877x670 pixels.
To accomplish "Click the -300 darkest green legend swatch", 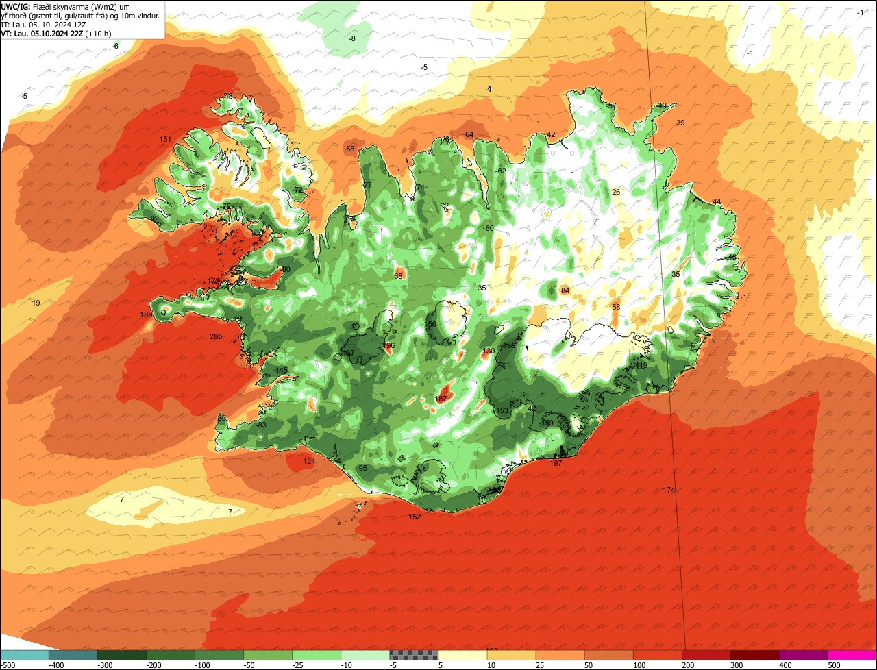I will pos(121,656).
